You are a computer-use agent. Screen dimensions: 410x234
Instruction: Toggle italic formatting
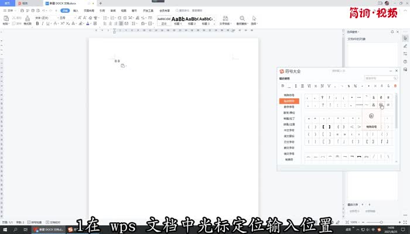coord(42,24)
